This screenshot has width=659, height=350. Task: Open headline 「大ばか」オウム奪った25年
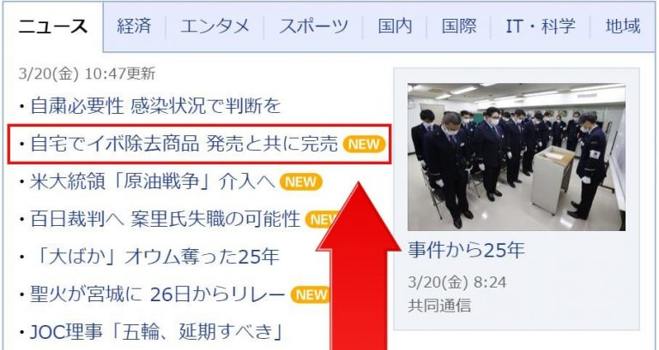tap(154, 257)
